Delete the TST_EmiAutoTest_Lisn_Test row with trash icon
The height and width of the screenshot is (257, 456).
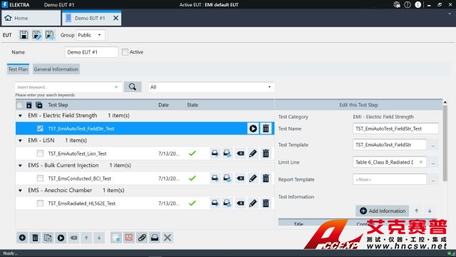266,153
